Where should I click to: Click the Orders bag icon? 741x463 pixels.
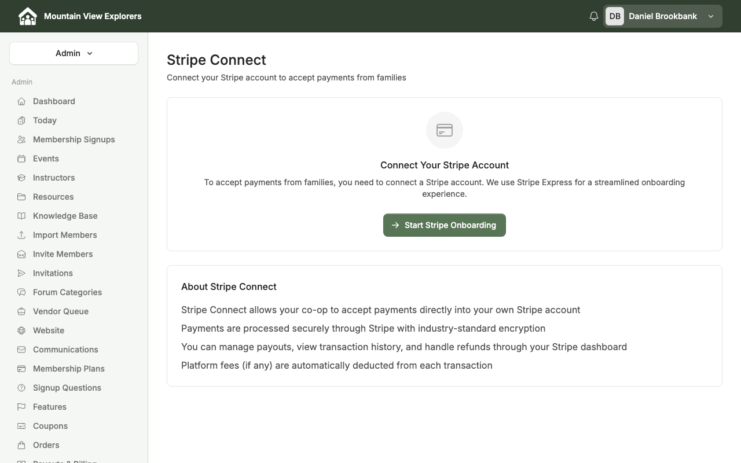(x=21, y=445)
